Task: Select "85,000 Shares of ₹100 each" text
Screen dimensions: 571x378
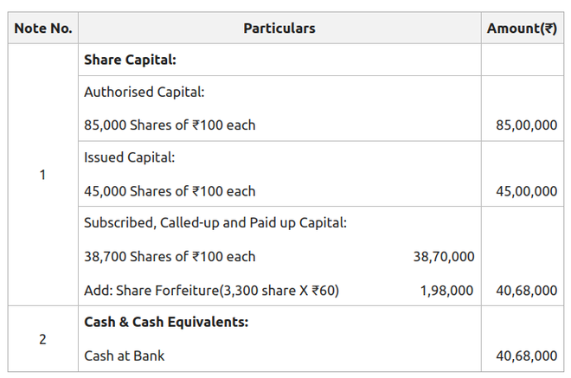Action: pyautogui.click(x=170, y=125)
